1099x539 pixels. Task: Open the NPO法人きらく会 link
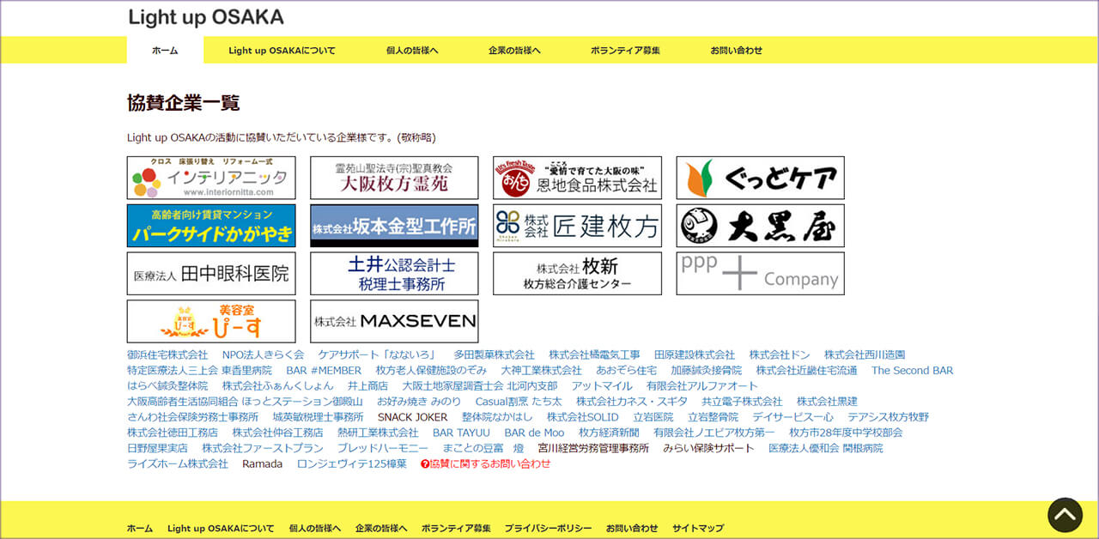(263, 354)
